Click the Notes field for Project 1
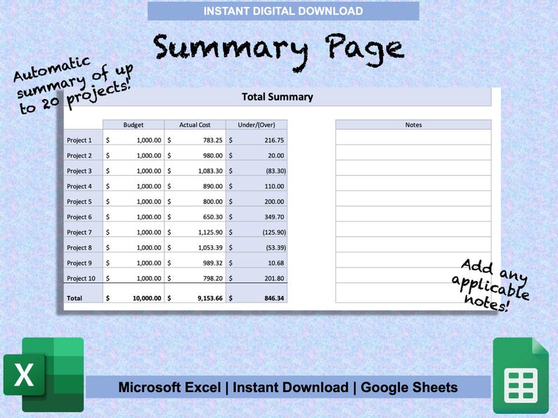The width and height of the screenshot is (558, 418). click(x=413, y=137)
